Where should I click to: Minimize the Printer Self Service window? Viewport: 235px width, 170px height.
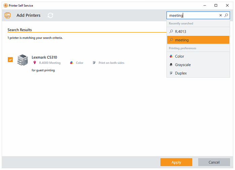click(x=205, y=5)
